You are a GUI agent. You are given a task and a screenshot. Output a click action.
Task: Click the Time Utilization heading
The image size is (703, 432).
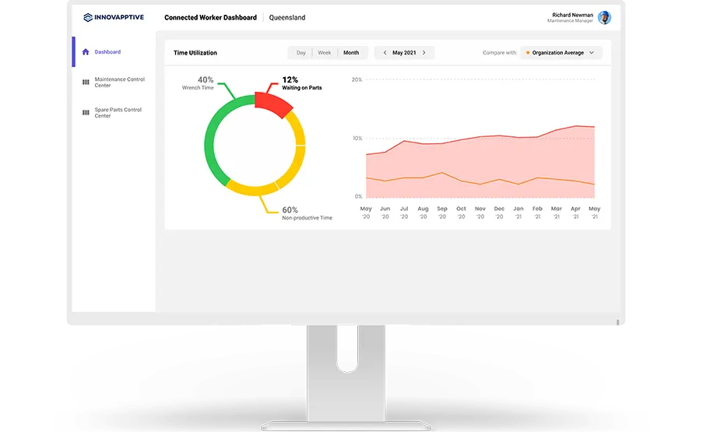click(x=195, y=53)
